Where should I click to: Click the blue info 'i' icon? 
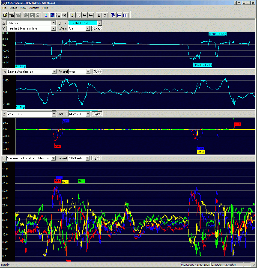point(46,15)
